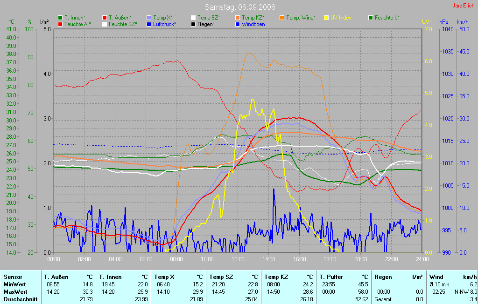Click the white Temp SZ legend swatch
Viewport: 478px width, 304px height.
pyautogui.click(x=193, y=18)
